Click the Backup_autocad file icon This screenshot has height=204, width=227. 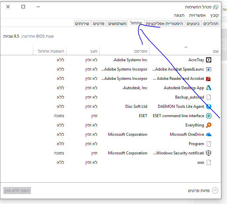[209, 97]
